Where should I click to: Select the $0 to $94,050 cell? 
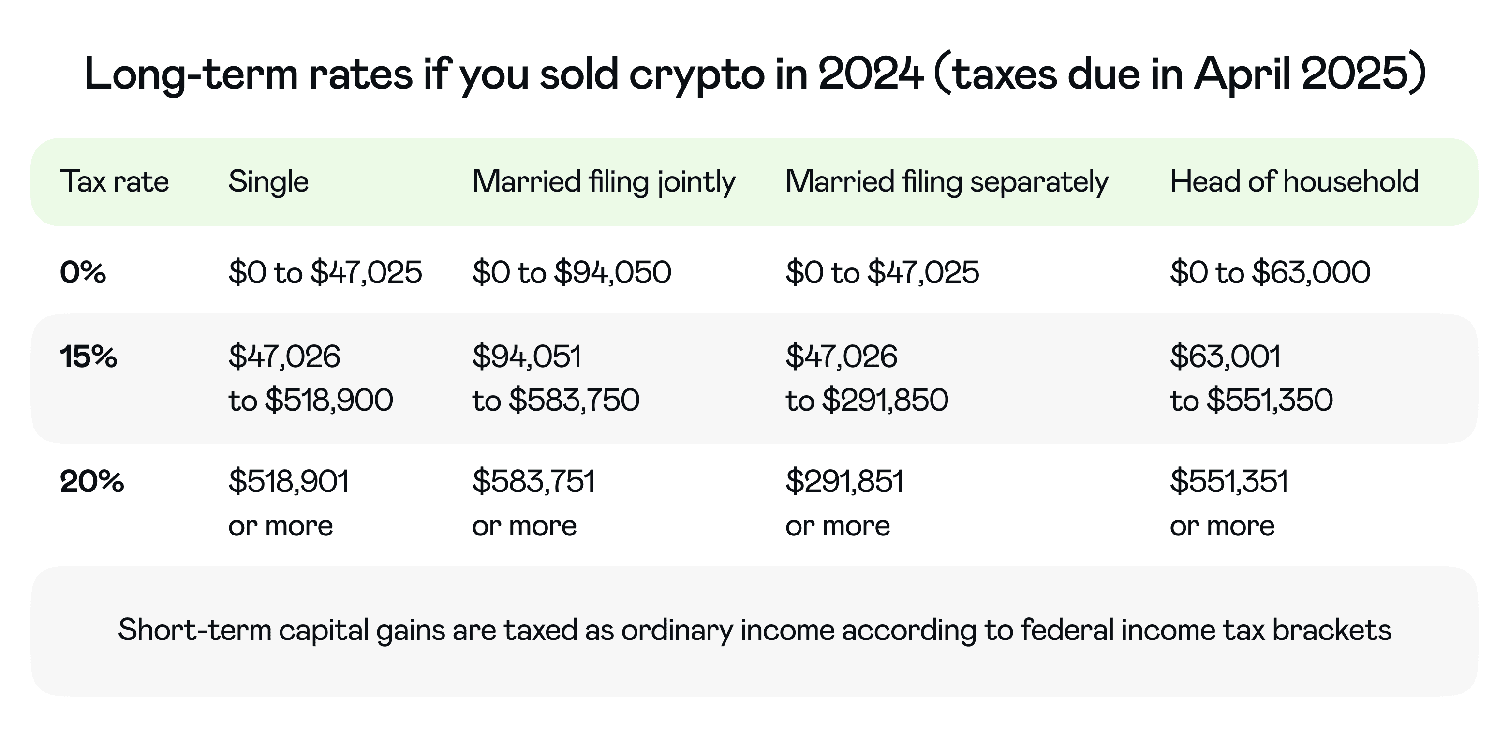pos(572,272)
